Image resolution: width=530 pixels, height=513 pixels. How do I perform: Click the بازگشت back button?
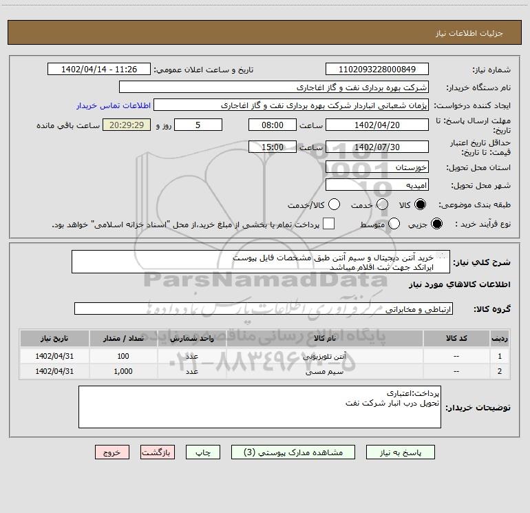pos(158,452)
